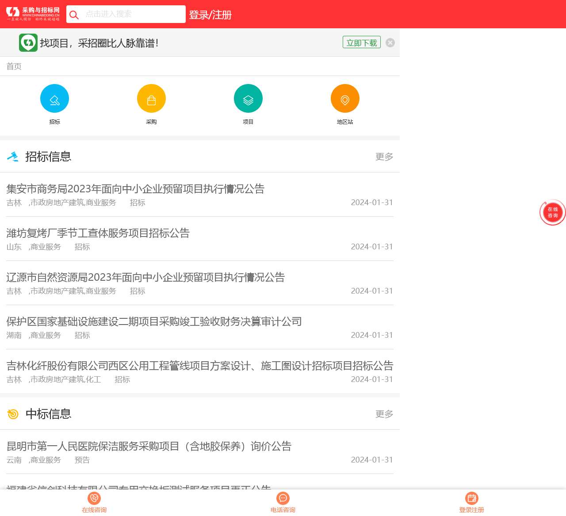Click the gavel icon beside 招标信息
The width and height of the screenshot is (566, 516).
(13, 157)
